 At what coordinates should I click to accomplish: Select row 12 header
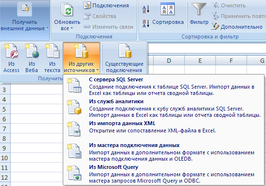[5, 178]
